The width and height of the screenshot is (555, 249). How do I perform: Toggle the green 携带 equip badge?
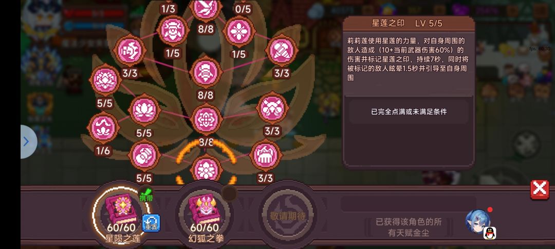click(x=146, y=195)
